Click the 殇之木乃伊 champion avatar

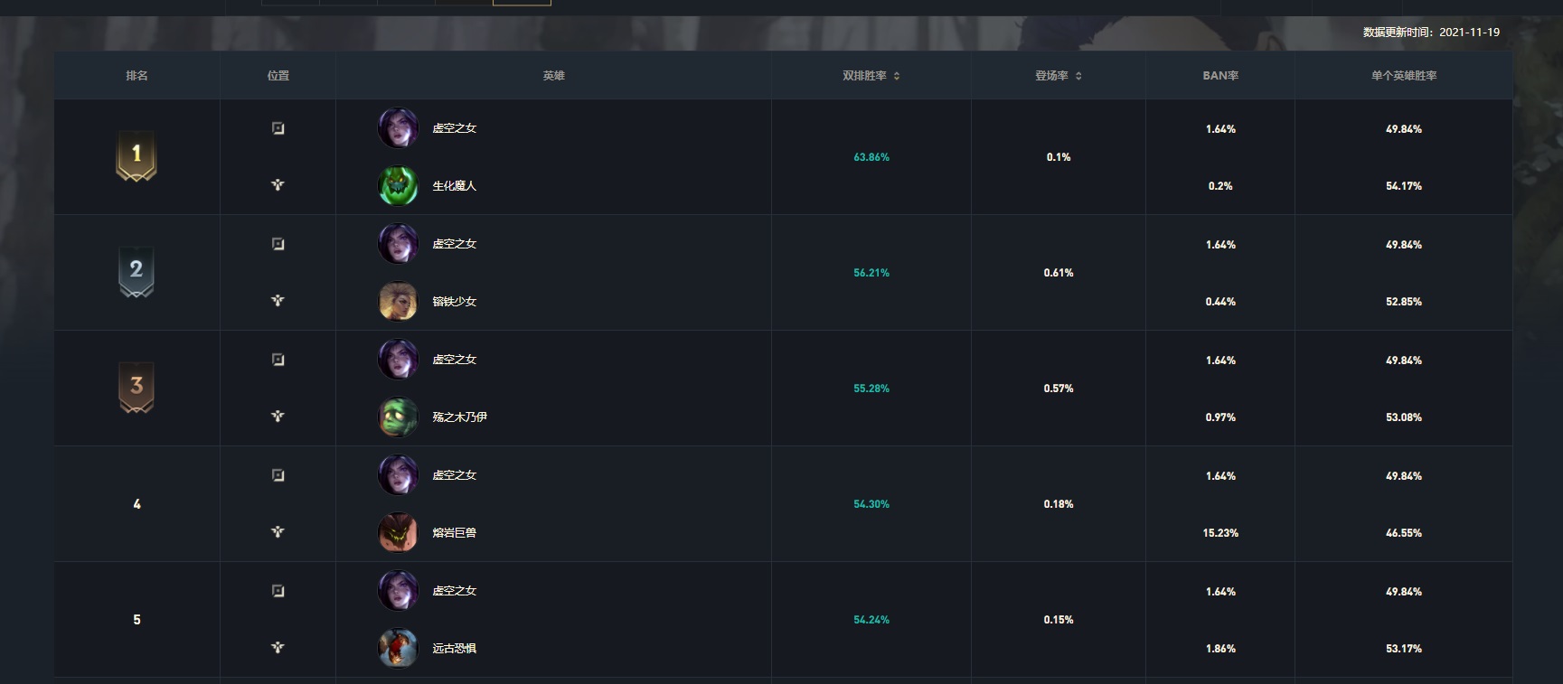coord(398,417)
